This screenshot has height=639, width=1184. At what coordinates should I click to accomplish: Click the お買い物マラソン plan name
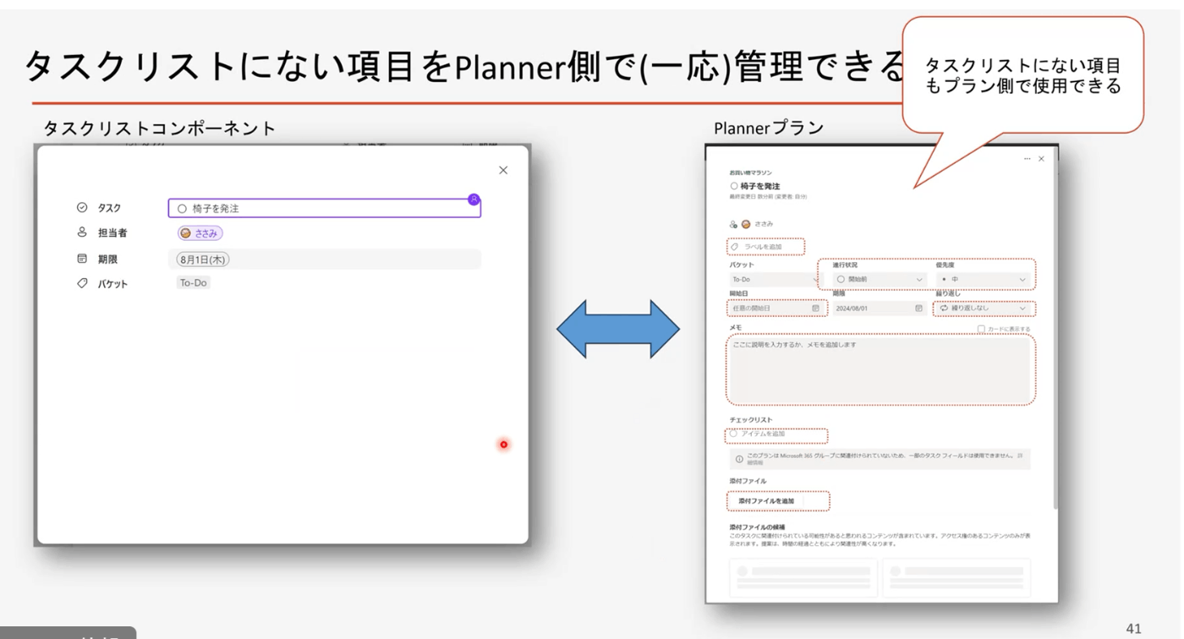coord(751,172)
